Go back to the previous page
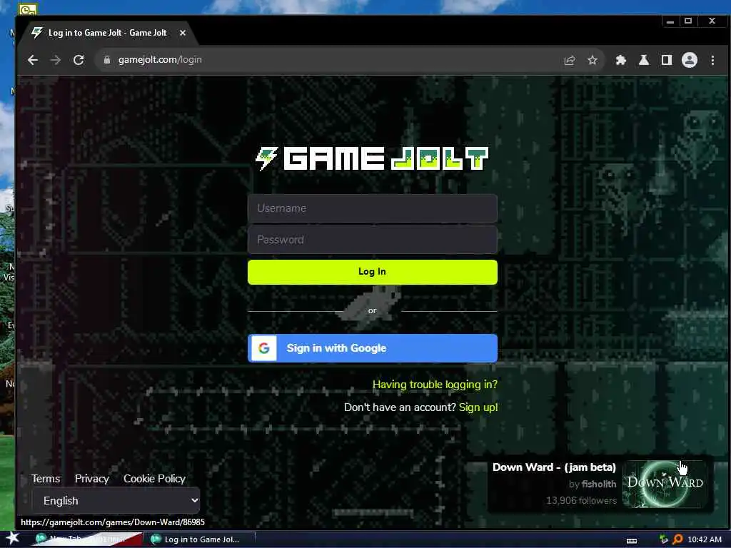The image size is (731, 548). 33,60
